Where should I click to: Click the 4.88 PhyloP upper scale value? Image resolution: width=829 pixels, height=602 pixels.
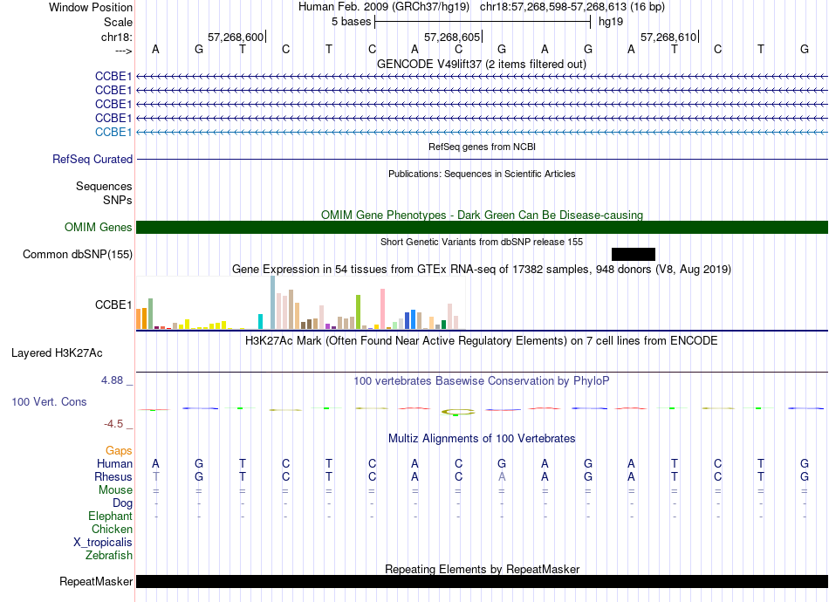112,380
